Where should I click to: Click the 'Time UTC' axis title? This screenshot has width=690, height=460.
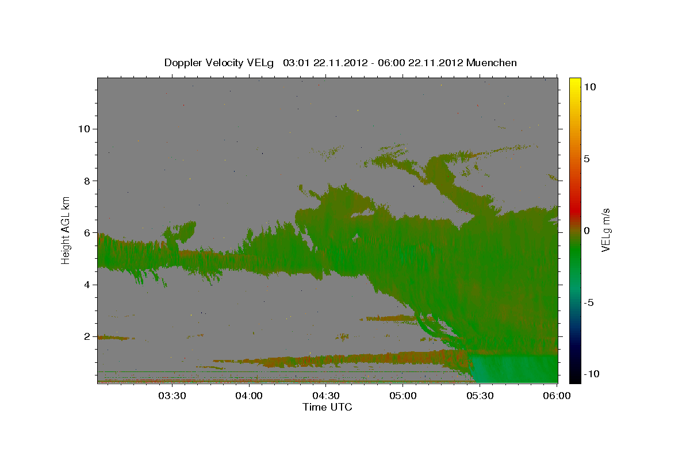(x=327, y=407)
